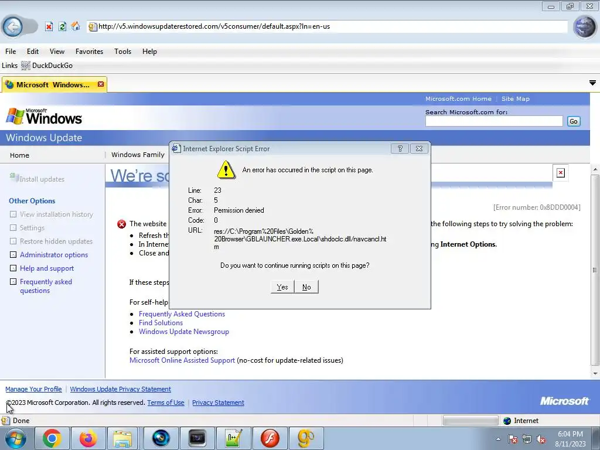Image resolution: width=600 pixels, height=450 pixels.
Task: Open the tab list dropdown arrow
Action: click(592, 83)
